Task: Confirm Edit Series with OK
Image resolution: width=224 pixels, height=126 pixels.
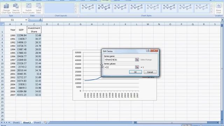Action: pos(135,72)
